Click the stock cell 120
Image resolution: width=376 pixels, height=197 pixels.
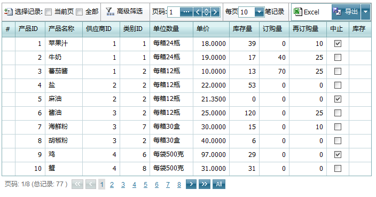tap(245, 113)
